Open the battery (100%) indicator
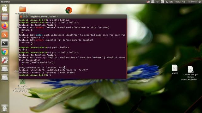Screen dimensions: 202x113 [175, 2]
